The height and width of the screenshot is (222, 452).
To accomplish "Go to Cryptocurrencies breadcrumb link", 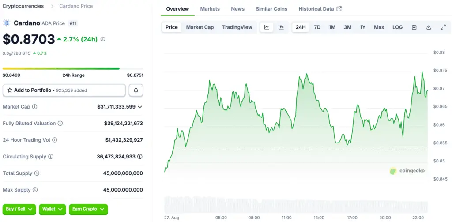I will [x=23, y=6].
